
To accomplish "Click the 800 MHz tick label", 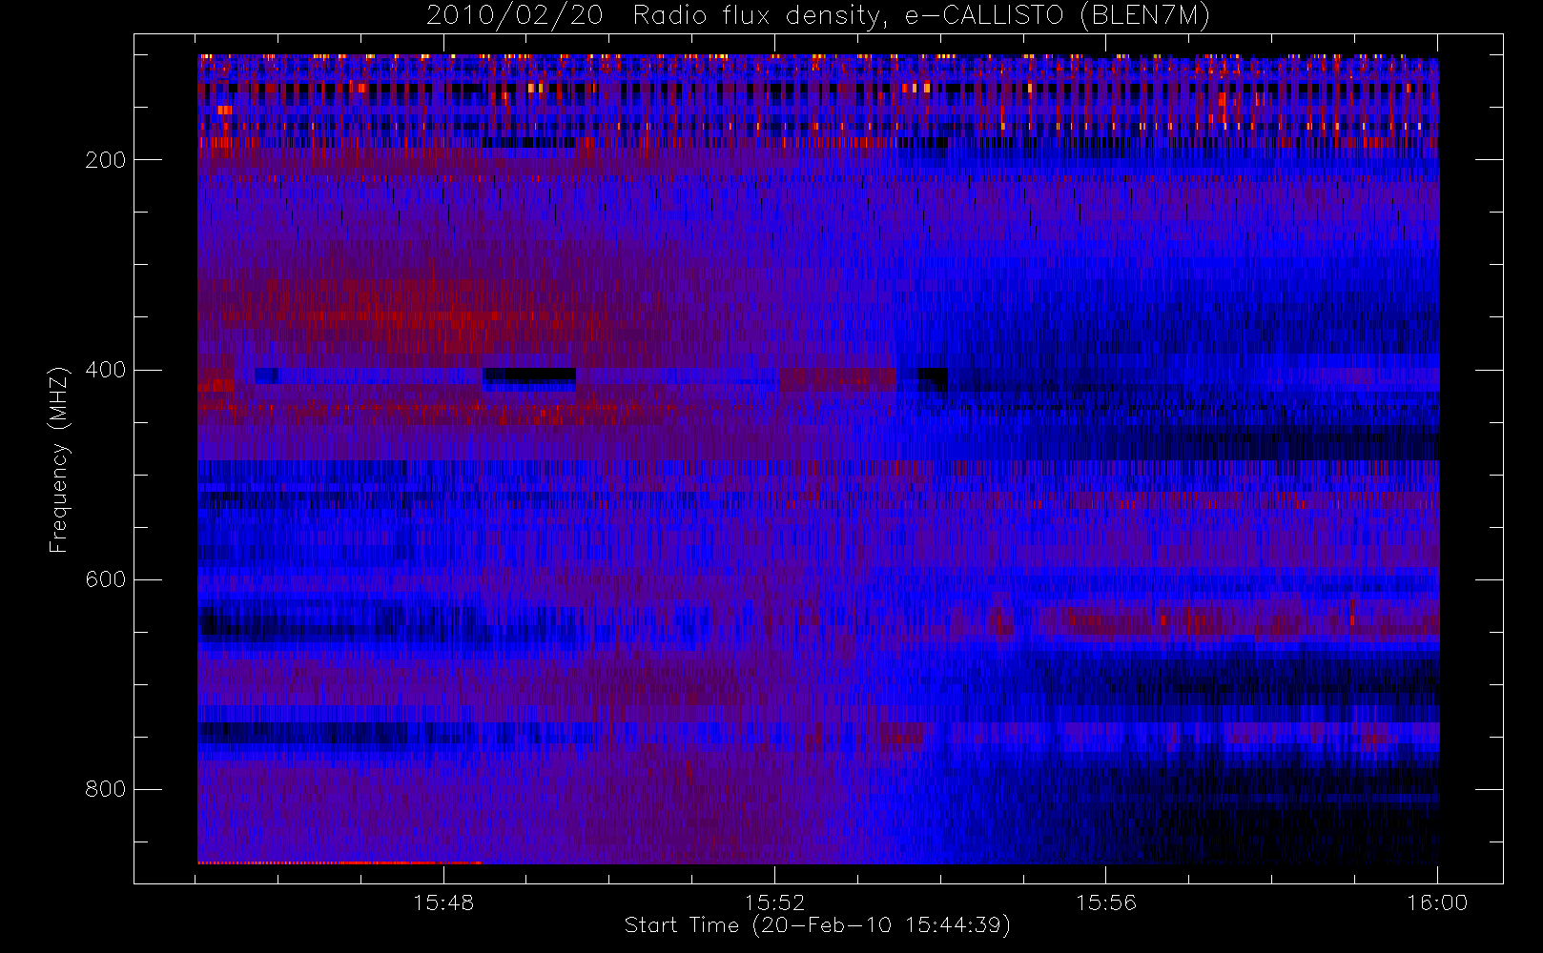I will coord(105,789).
